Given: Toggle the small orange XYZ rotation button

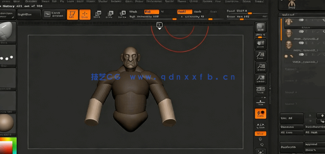Looking at the screenshot, I should 261,134.
